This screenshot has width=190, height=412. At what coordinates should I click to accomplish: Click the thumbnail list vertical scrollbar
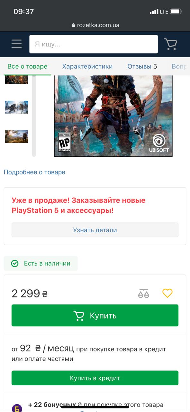pyautogui.click(x=34, y=116)
